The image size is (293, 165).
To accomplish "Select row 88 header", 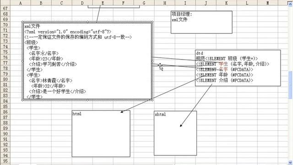I will 5,123.
